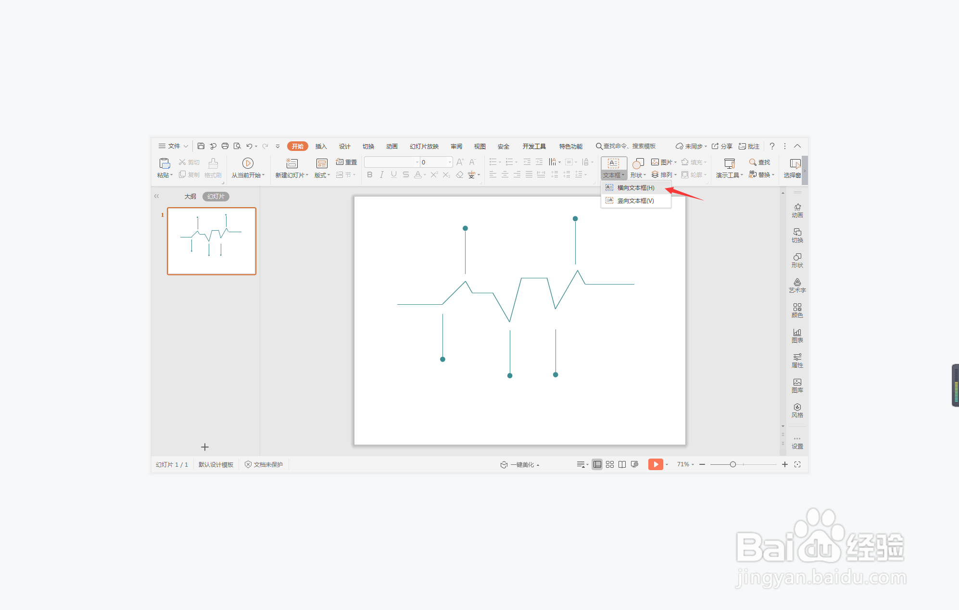Open the font size dropdown

tap(450, 162)
